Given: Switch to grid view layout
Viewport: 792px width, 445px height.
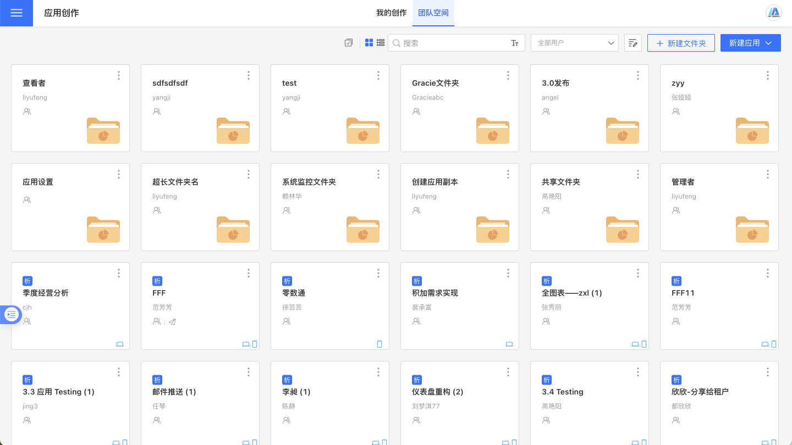Looking at the screenshot, I should coord(369,43).
